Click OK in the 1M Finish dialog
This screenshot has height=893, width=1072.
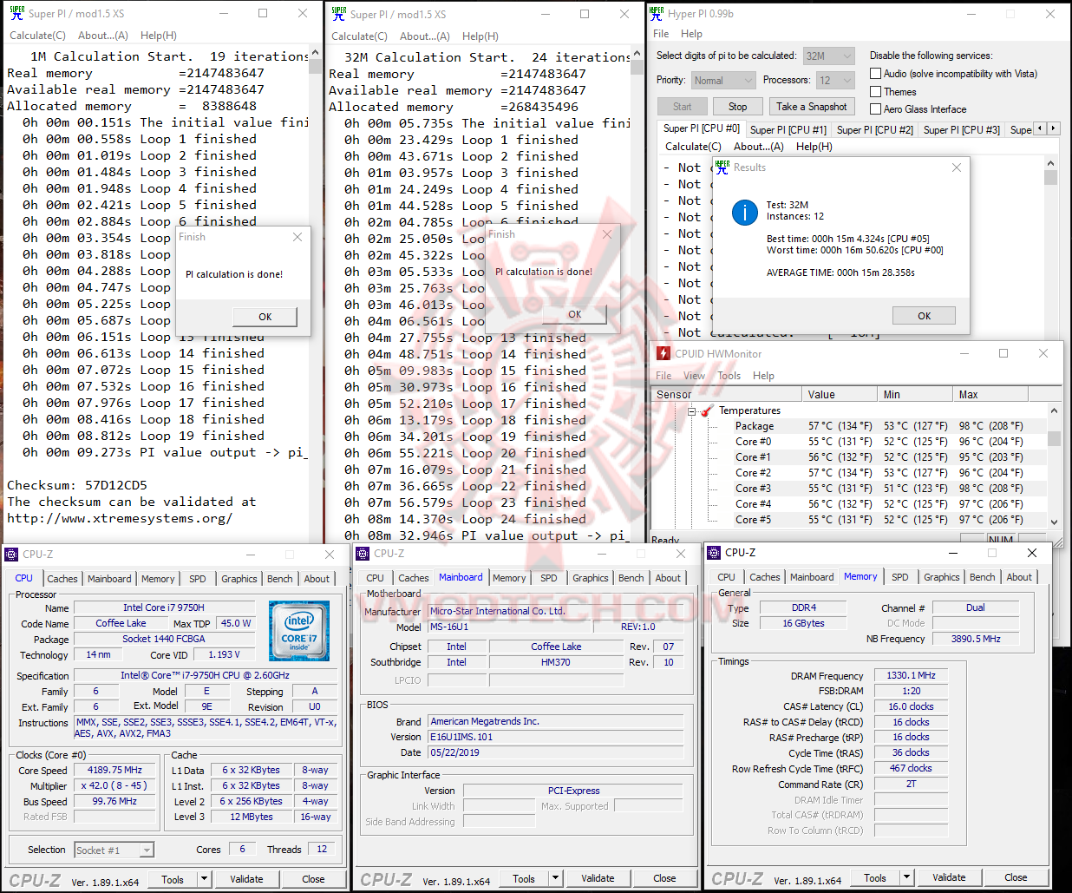click(265, 317)
